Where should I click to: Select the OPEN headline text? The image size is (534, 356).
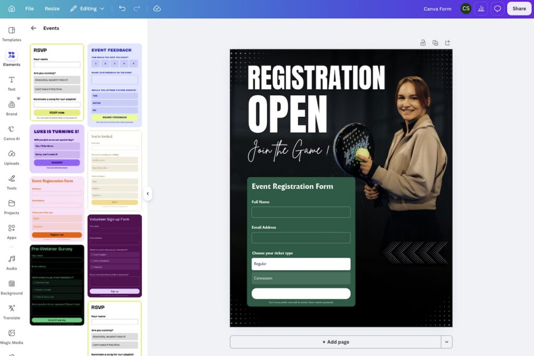[288, 114]
